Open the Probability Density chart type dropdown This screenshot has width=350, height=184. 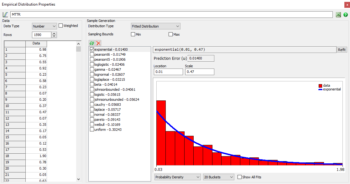(177, 177)
